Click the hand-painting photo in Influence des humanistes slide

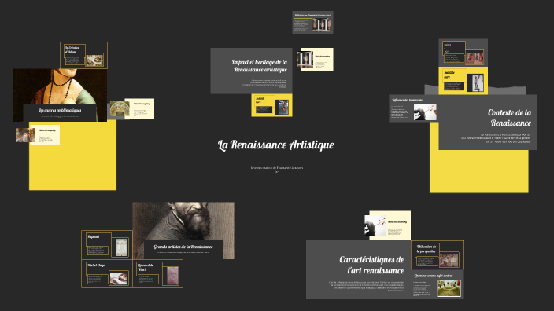[x=425, y=112]
